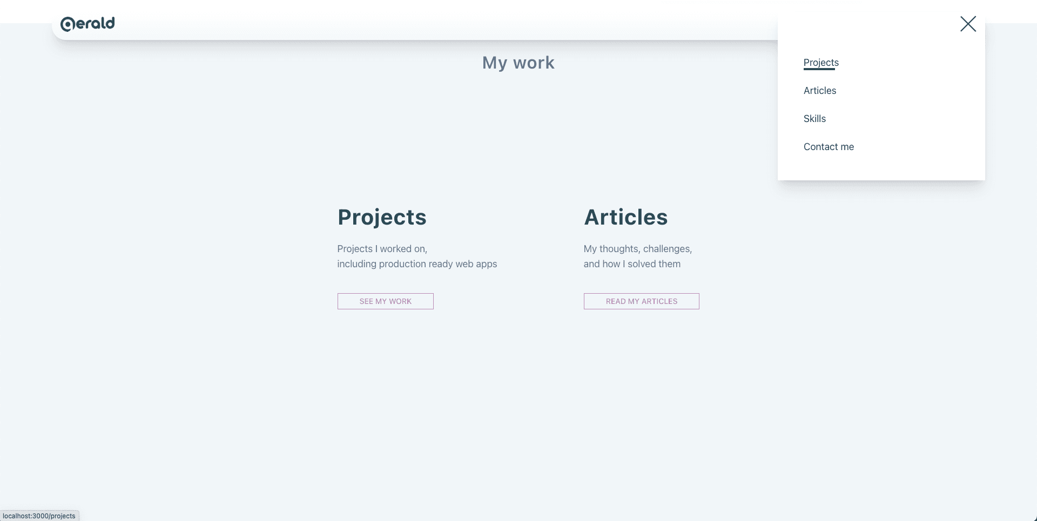Click the 'Projects I worked on,' text line
The width and height of the screenshot is (1037, 521).
382,249
